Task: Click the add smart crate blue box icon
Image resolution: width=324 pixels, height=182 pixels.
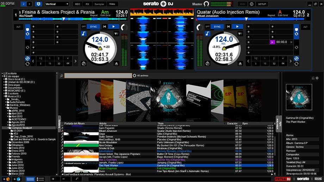Action: pyautogui.click(x=17, y=179)
